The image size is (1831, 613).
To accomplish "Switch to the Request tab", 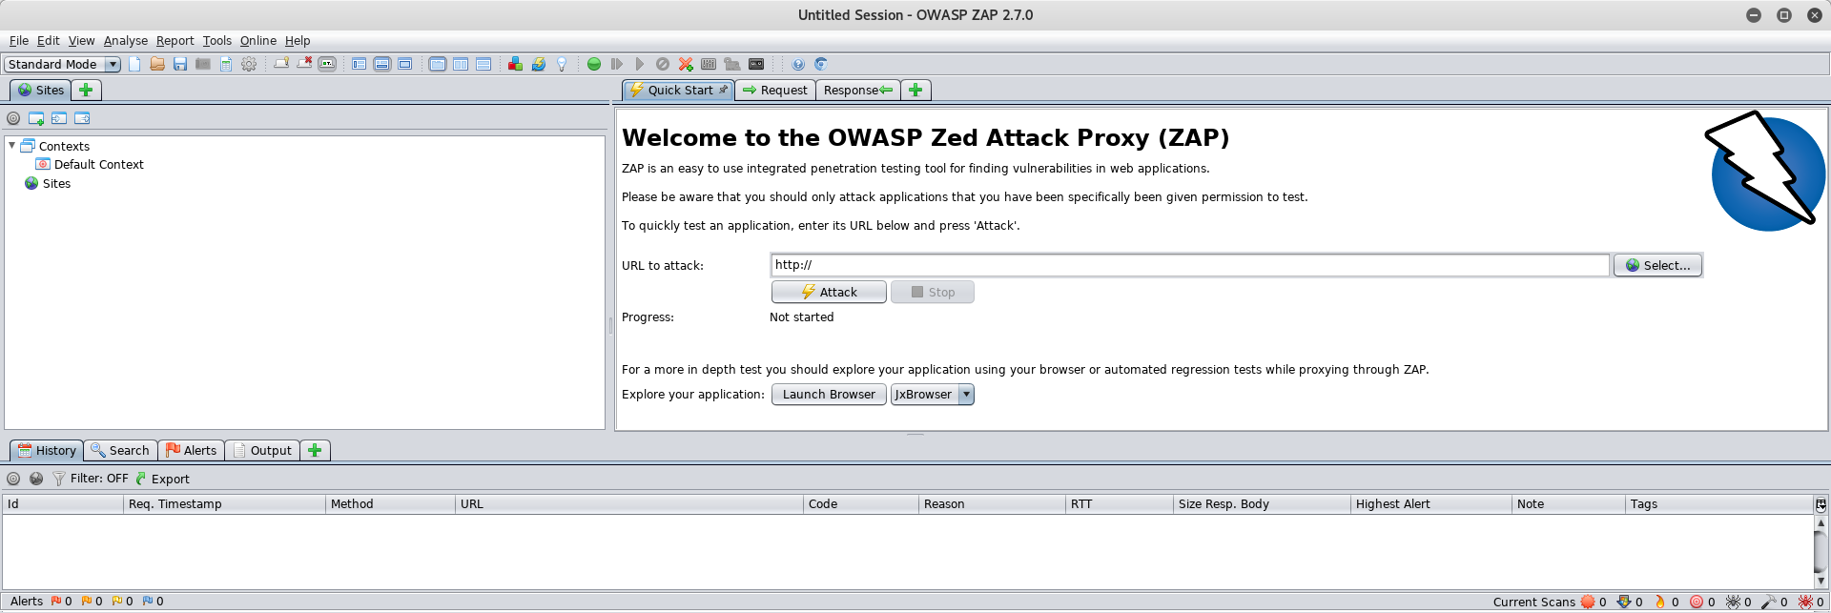I will [x=775, y=90].
